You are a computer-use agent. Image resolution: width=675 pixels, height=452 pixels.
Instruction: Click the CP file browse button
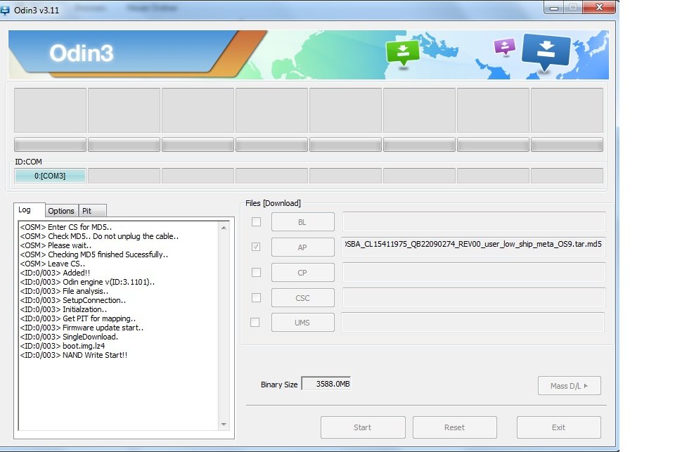coord(302,273)
